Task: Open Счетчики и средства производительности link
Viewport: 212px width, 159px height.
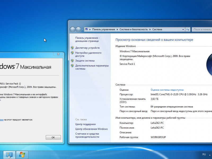Action: (x=87, y=135)
